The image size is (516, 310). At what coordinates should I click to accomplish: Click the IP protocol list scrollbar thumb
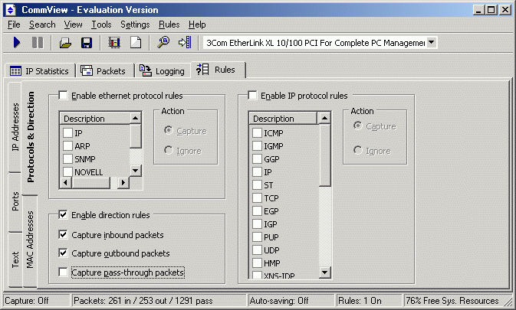click(x=324, y=155)
